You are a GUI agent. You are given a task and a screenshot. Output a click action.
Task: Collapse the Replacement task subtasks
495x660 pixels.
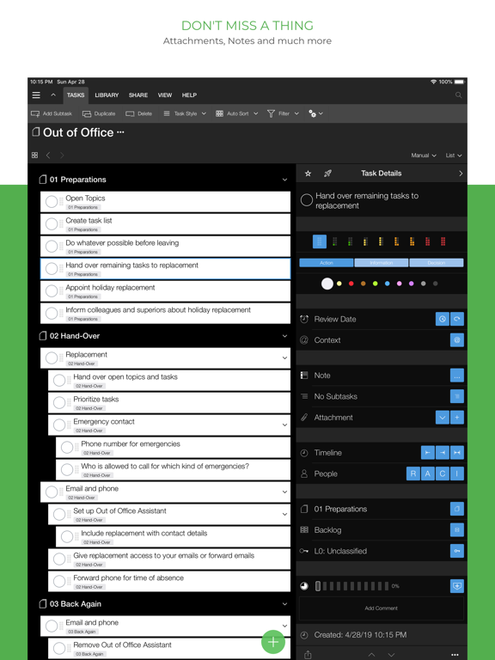285,357
